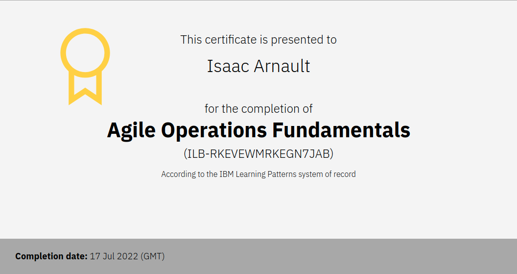Click the "Completion date:" label
The height and width of the screenshot is (274, 517).
51,256
